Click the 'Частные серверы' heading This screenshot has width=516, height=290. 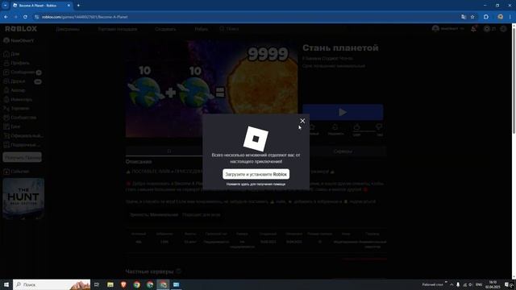[149, 271]
